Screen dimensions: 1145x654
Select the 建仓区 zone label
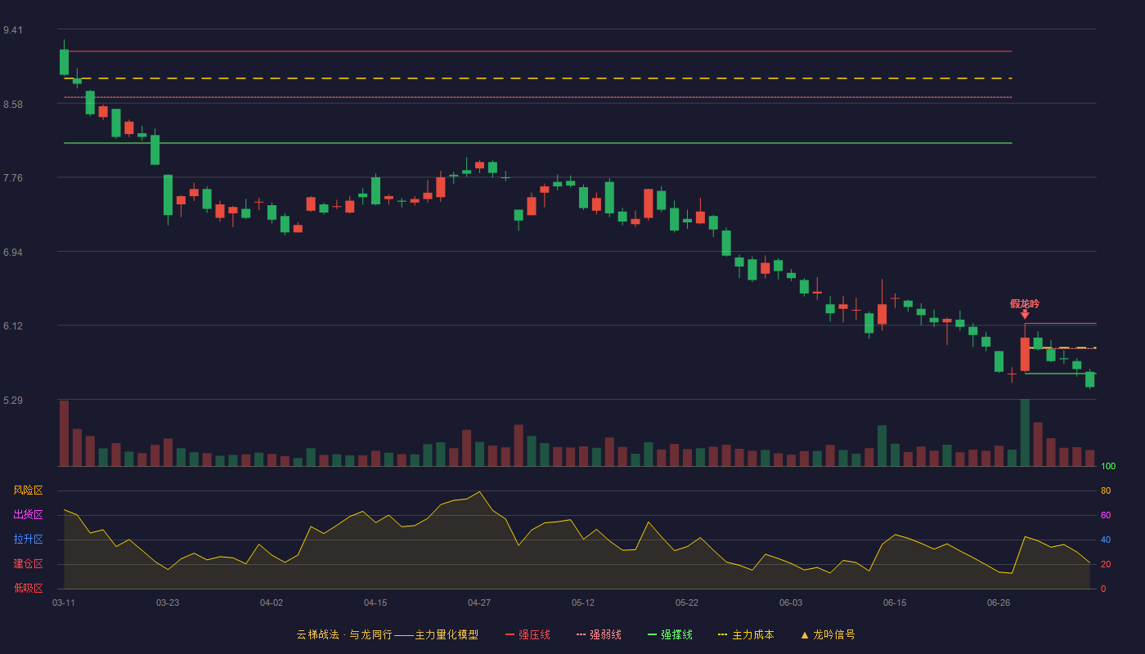[x=29, y=564]
